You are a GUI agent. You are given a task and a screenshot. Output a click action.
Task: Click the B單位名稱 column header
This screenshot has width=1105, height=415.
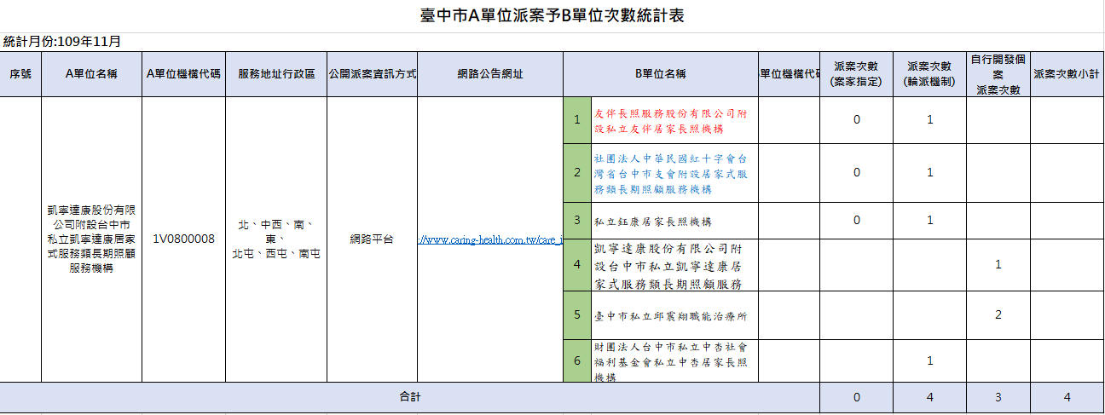(661, 74)
